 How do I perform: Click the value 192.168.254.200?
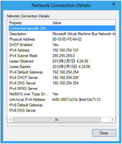click(65, 78)
